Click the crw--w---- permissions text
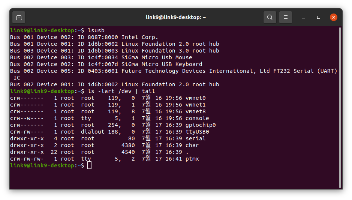Image resolution: width=352 pixels, height=200 pixels. (27, 118)
